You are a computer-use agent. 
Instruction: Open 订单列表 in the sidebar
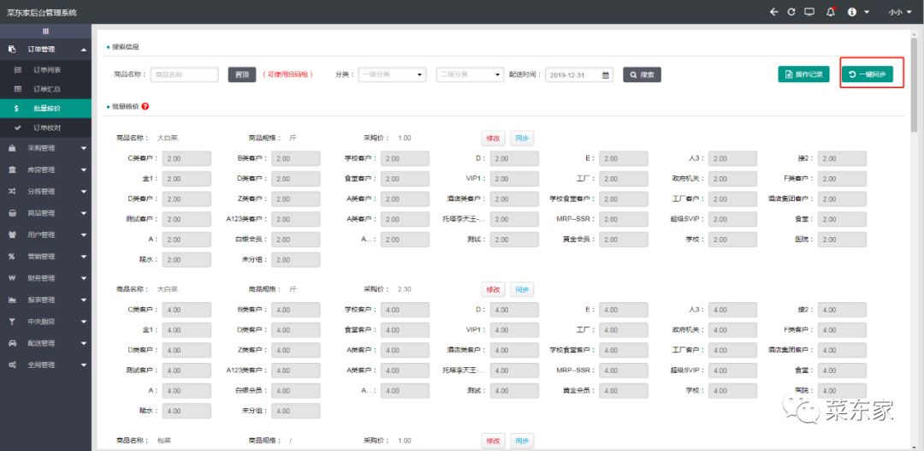pyautogui.click(x=46, y=70)
